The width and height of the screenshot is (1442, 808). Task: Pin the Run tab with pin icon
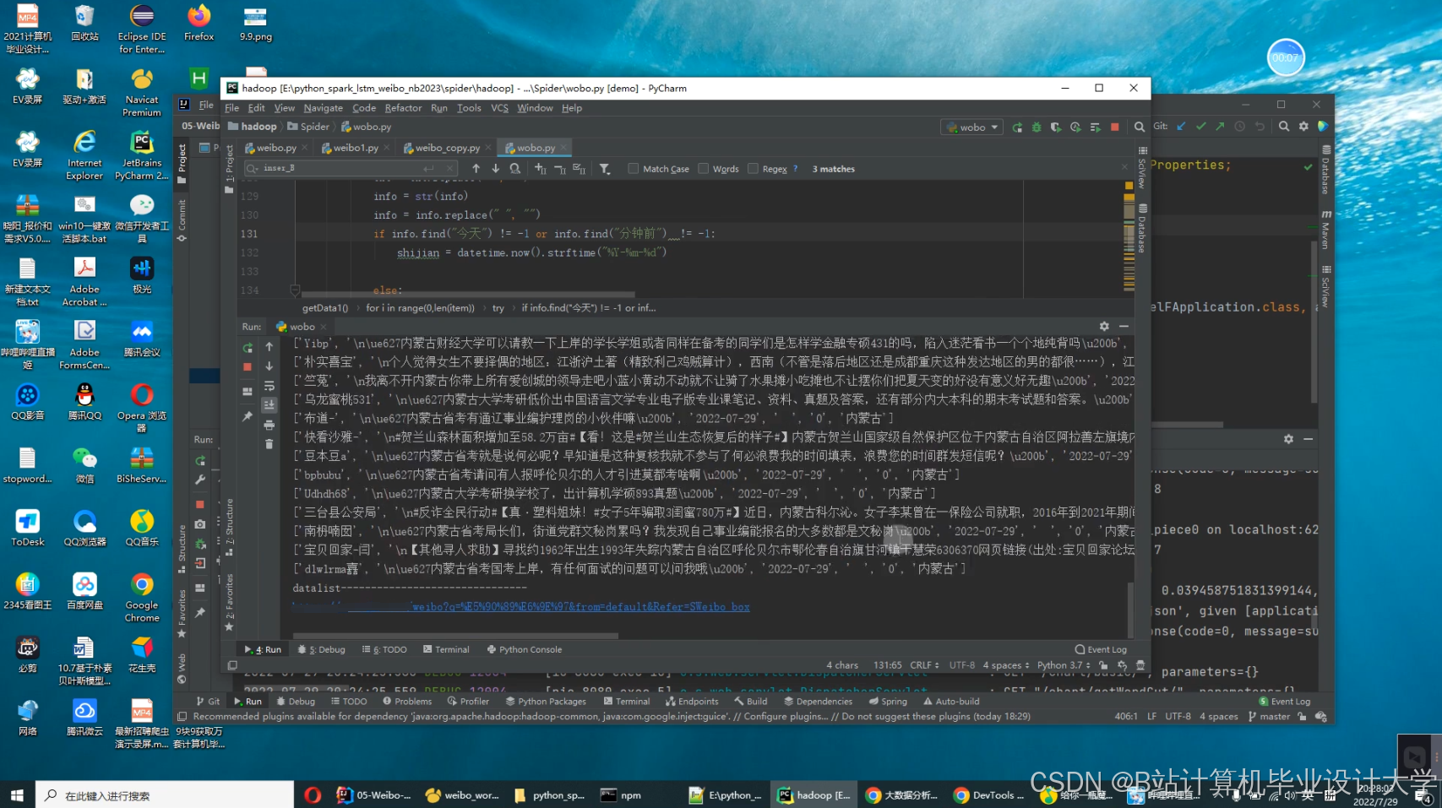tap(248, 416)
